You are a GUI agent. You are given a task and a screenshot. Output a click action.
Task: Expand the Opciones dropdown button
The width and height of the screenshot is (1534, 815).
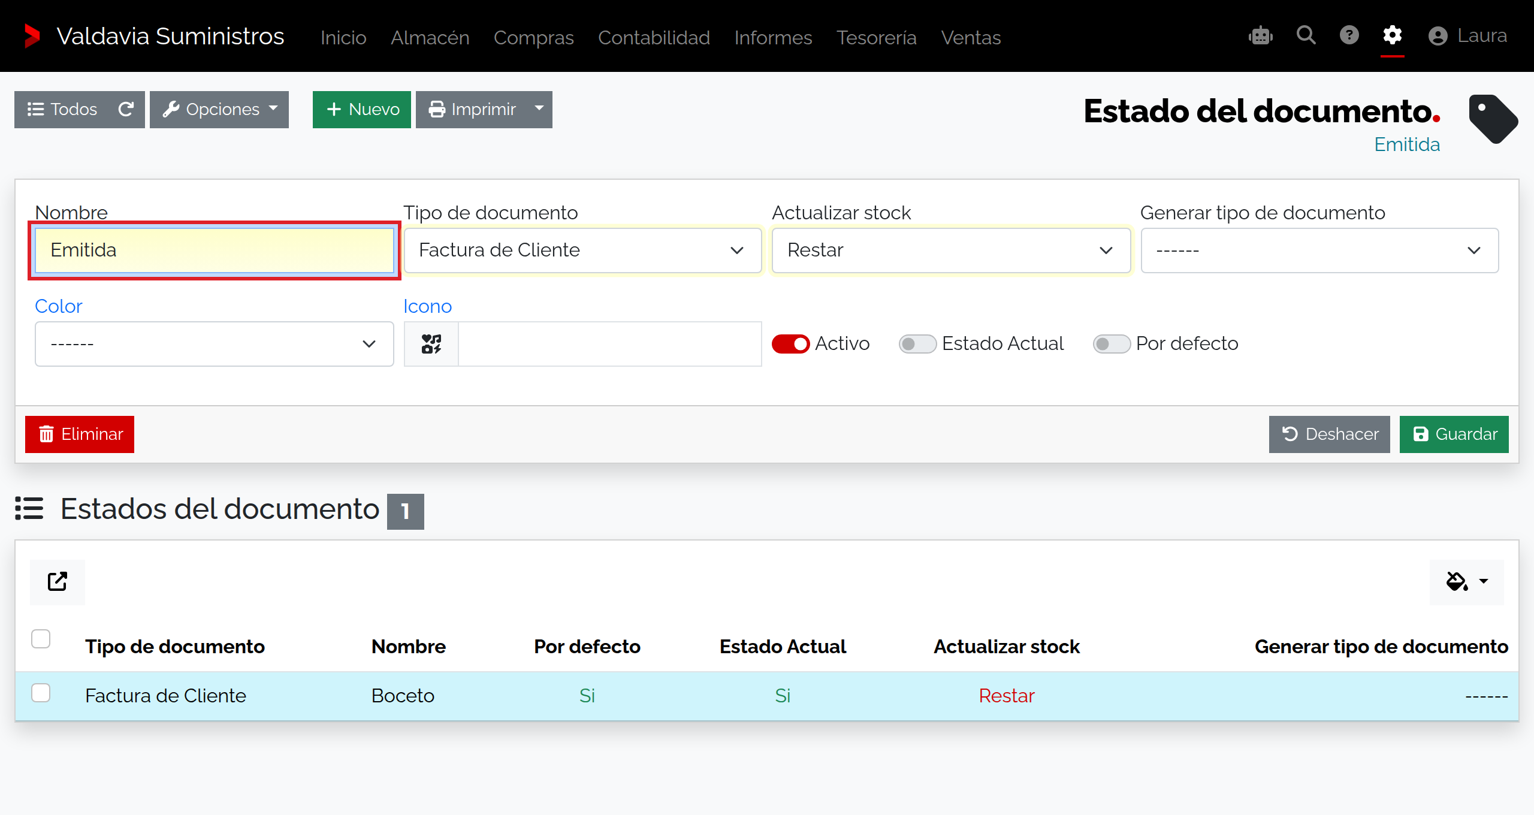click(219, 109)
